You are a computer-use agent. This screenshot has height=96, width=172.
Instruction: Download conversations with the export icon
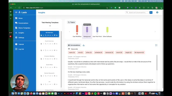pos(84,45)
